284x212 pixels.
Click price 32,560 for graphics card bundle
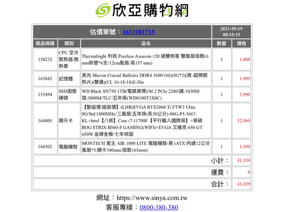tap(244, 121)
